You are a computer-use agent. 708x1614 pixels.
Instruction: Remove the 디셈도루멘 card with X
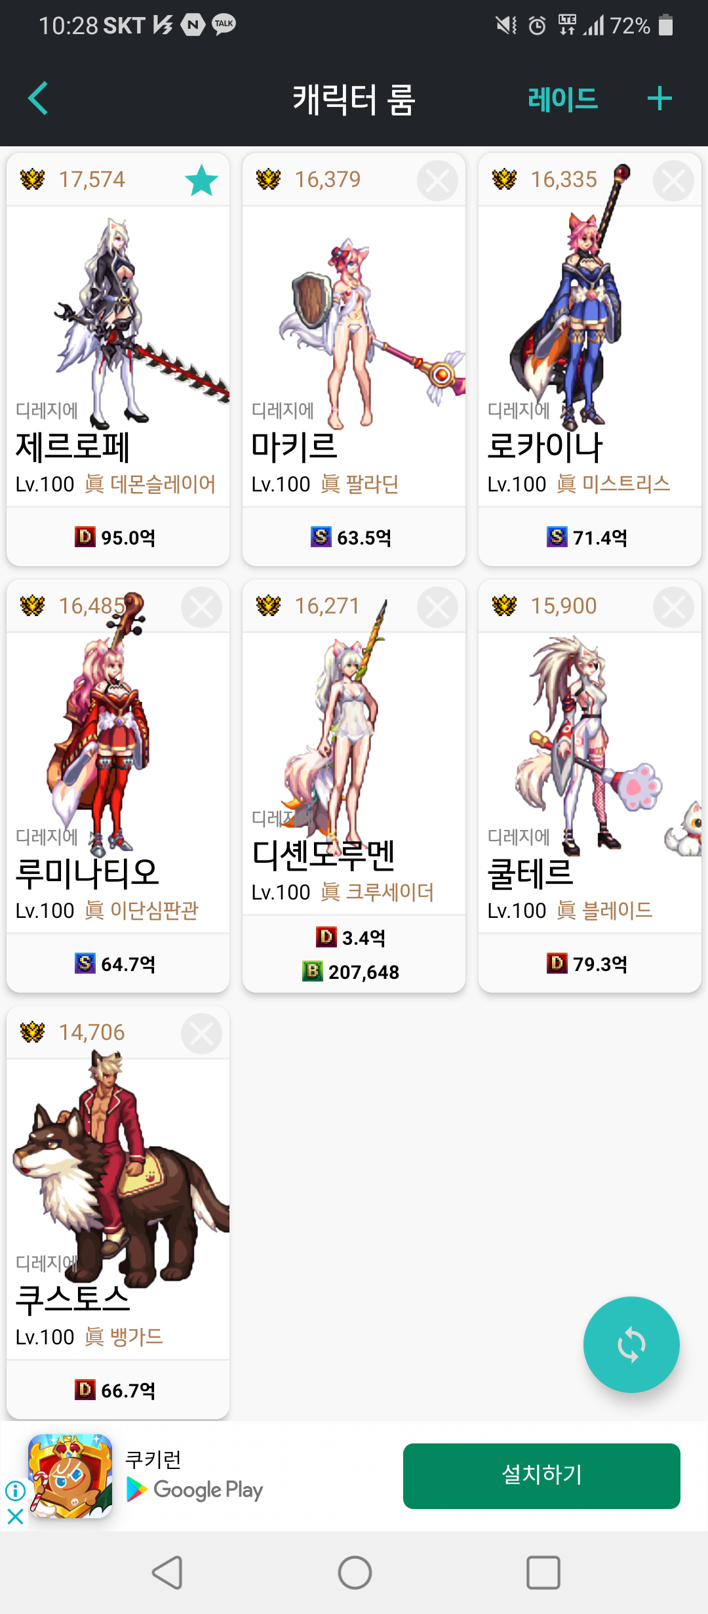437,607
